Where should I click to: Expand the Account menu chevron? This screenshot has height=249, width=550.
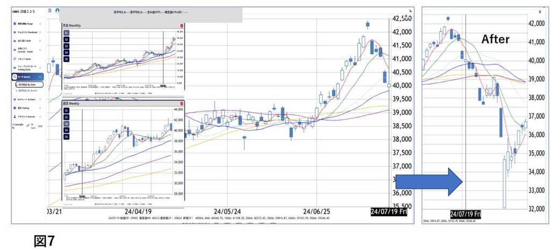(x=40, y=116)
